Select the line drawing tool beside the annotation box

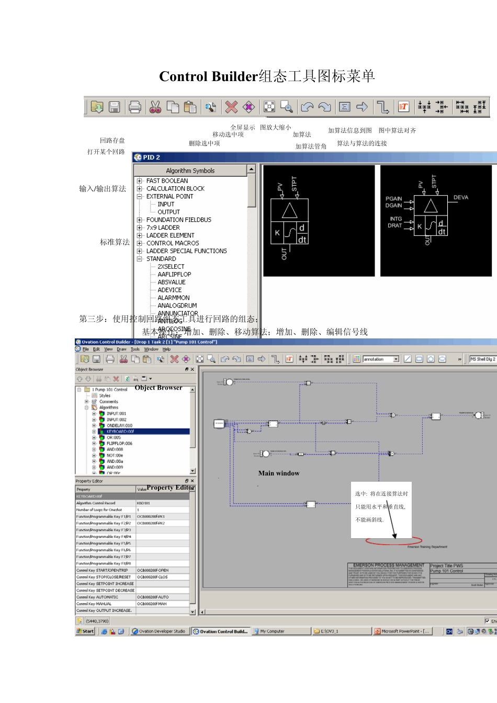[408, 359]
